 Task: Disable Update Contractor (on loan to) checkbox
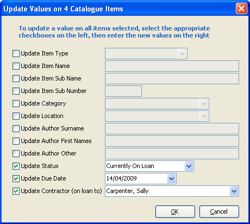pos(16,191)
